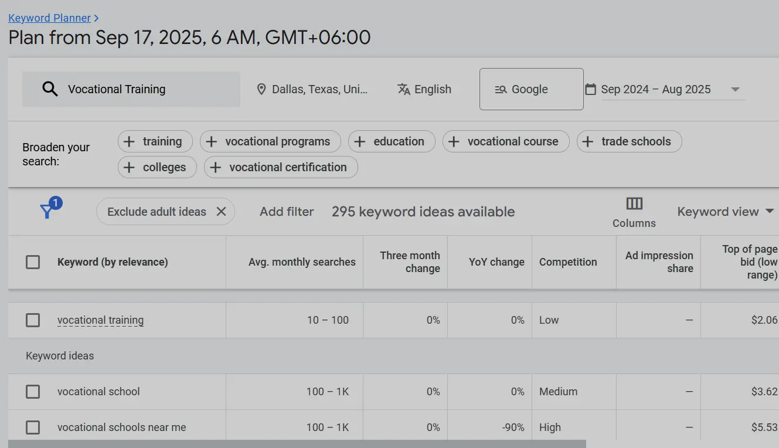Click the Add filter option
This screenshot has height=448, width=779.
click(287, 211)
